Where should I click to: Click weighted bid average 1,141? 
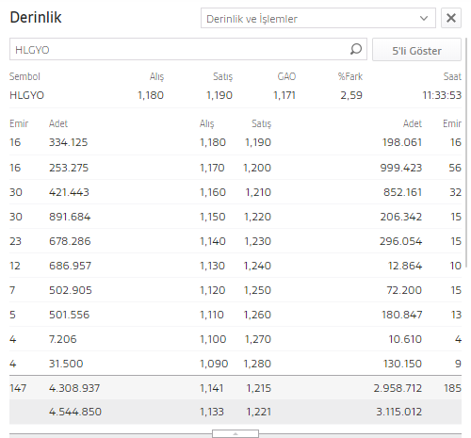(212, 388)
